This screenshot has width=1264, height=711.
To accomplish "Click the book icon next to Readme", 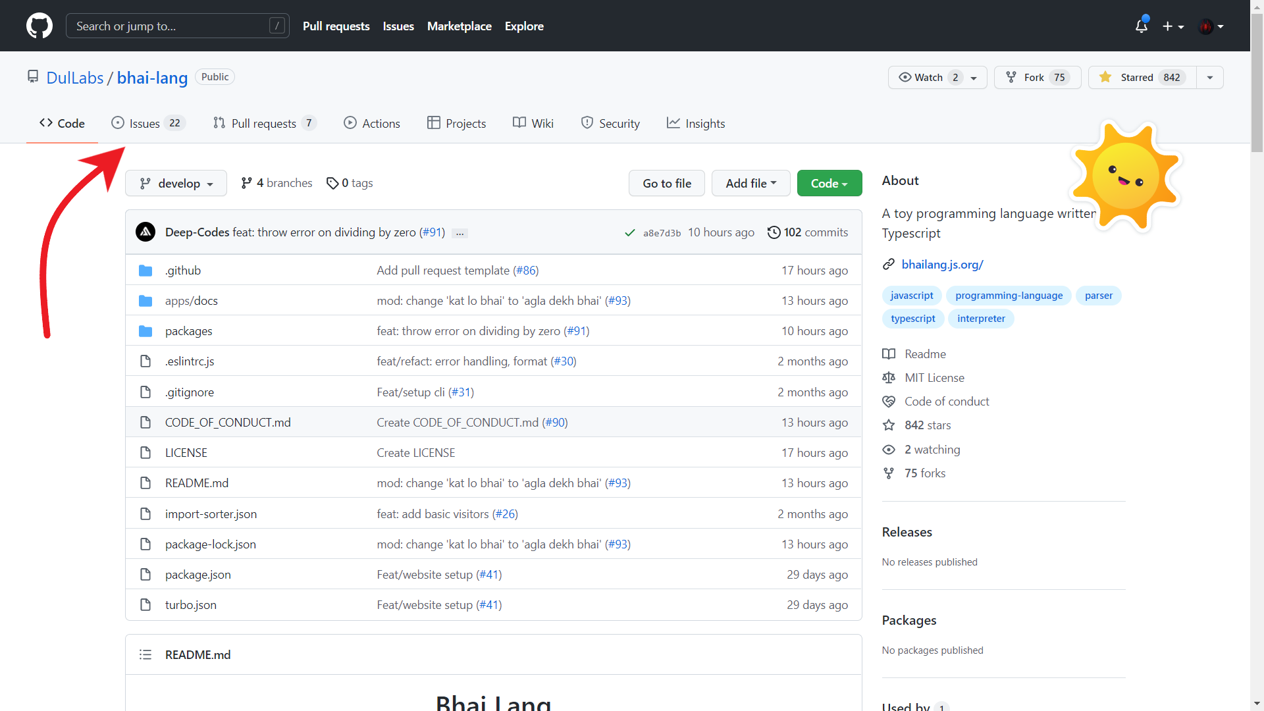I will tap(889, 354).
